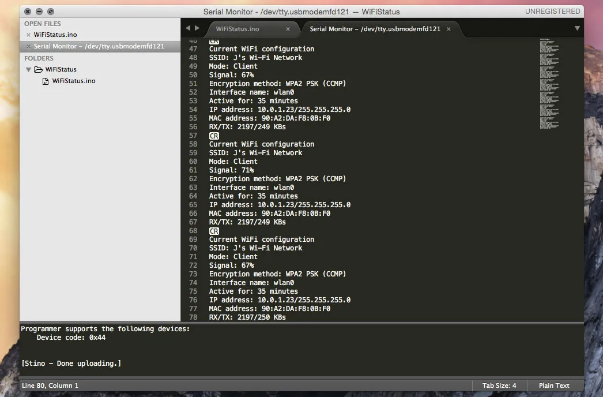Close the WiFiStatus.ino tab
603x397 pixels.
pyautogui.click(x=288, y=29)
